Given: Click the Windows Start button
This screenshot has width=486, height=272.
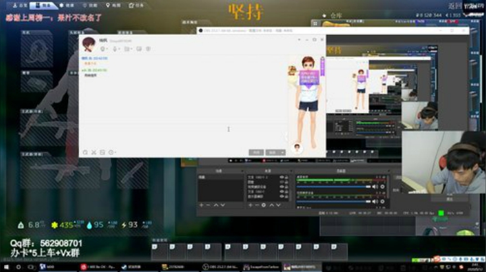Looking at the screenshot, I should tap(7, 267).
